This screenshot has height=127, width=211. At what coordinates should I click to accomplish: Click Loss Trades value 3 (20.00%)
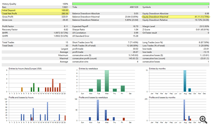click(203, 46)
